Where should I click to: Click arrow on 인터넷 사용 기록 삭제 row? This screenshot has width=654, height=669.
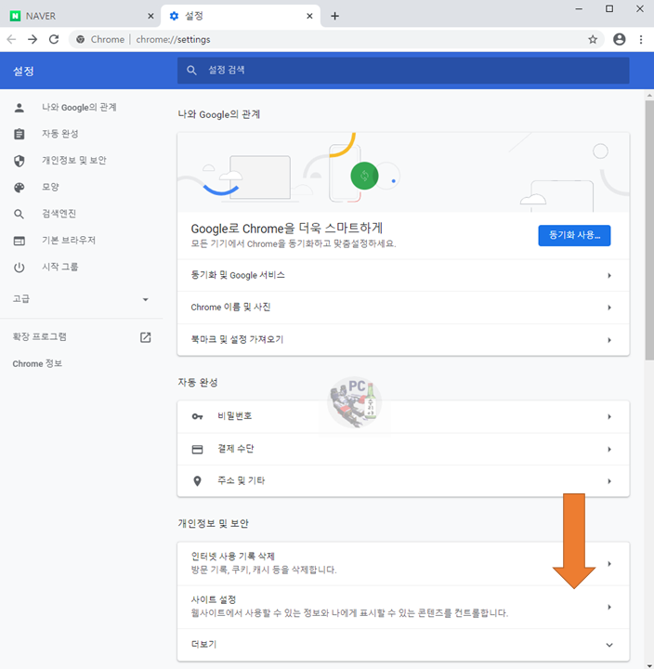pos(609,564)
